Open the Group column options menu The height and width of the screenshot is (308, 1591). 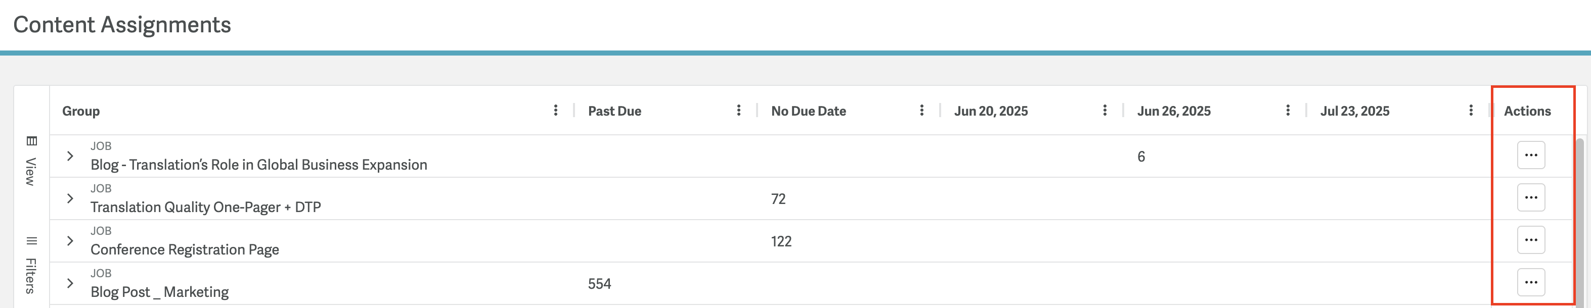click(555, 111)
